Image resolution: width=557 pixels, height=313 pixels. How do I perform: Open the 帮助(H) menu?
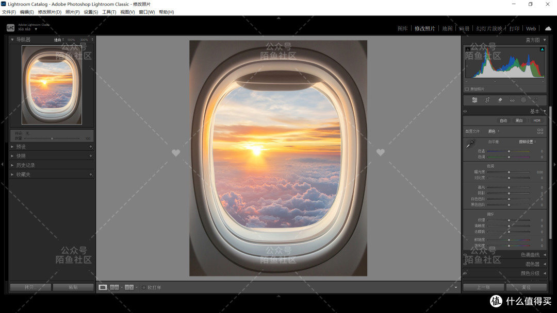[166, 12]
